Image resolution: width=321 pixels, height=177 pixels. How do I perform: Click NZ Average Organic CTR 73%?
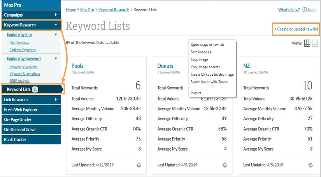click(x=308, y=129)
